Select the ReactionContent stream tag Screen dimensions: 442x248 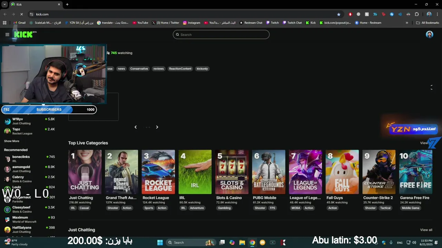click(180, 69)
